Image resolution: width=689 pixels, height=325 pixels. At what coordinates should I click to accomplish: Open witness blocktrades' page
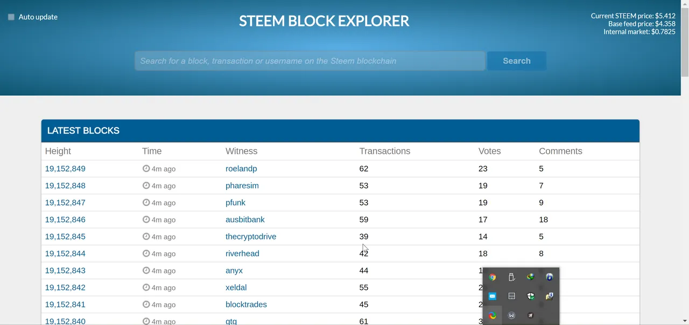246,305
